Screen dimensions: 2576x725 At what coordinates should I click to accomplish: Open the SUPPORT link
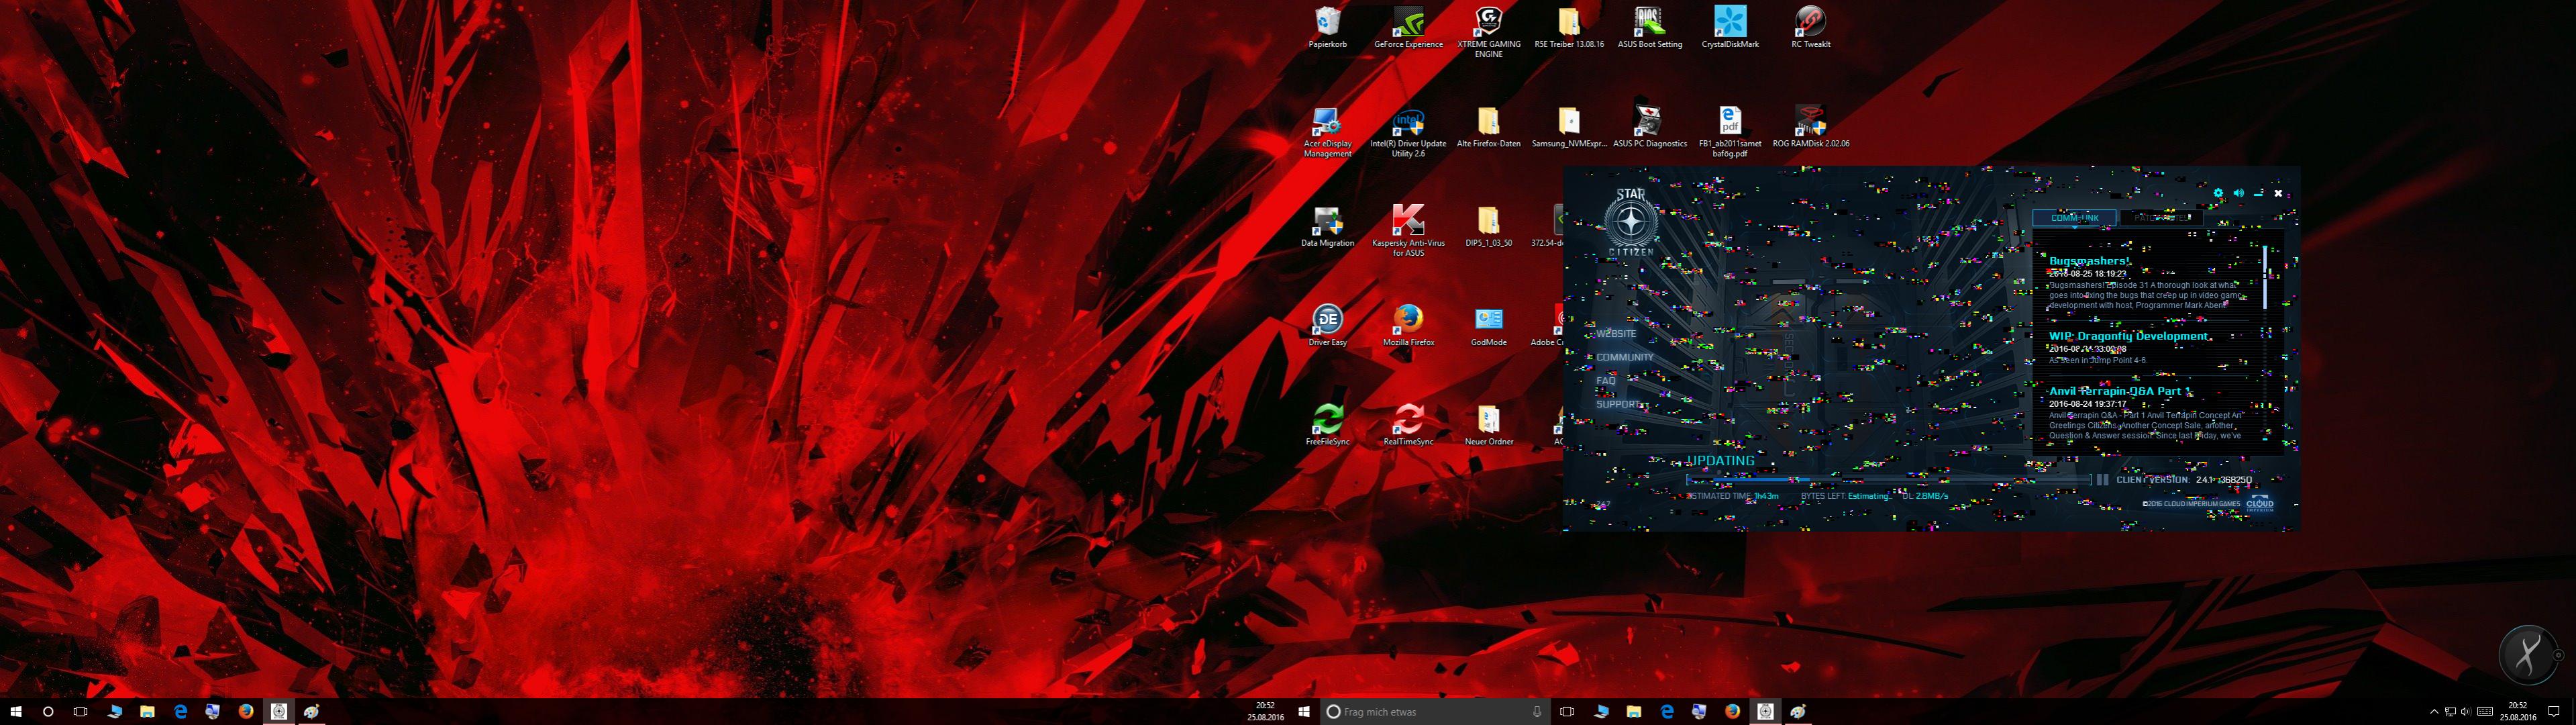(1618, 404)
